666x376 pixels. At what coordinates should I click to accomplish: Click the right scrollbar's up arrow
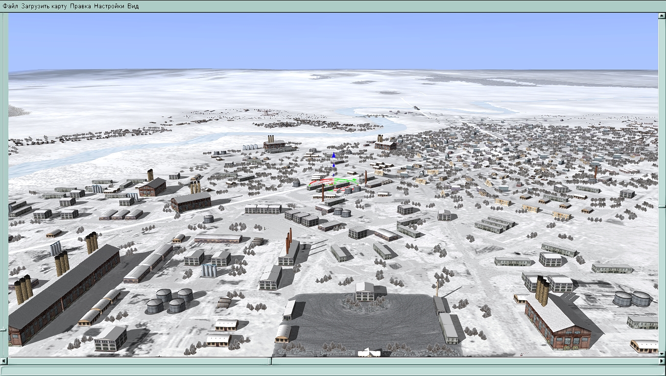click(662, 16)
